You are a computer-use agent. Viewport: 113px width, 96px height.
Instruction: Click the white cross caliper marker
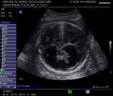pos(78,63)
